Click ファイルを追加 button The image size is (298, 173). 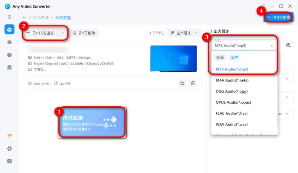pos(40,33)
